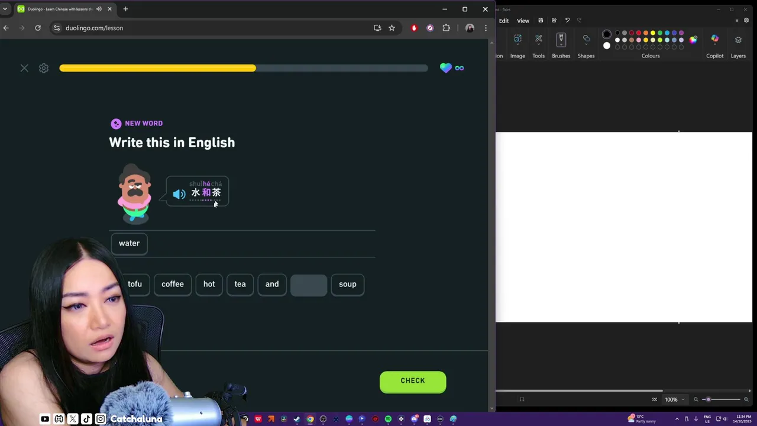The image size is (757, 426).
Task: Click the highlighted Chinese character 和
Action: (x=206, y=192)
